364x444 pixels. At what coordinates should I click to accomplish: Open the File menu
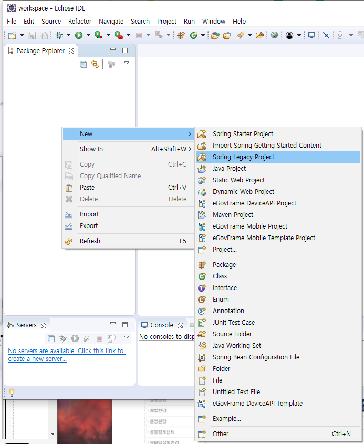12,21
